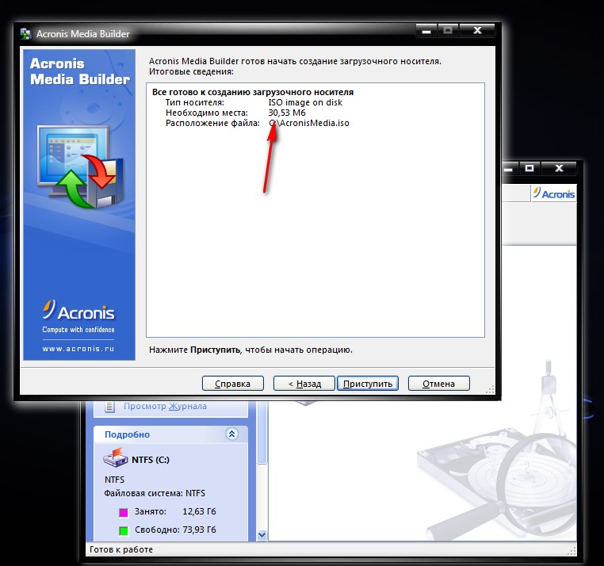
Task: Cancel the wizard with the Отмена button
Action: point(438,384)
